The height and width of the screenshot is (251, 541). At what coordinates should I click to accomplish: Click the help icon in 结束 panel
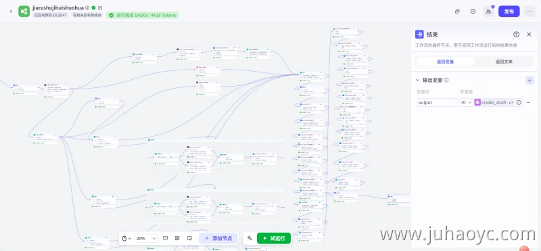click(x=516, y=35)
